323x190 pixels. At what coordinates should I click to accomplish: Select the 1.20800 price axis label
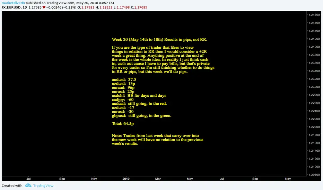(314, 175)
